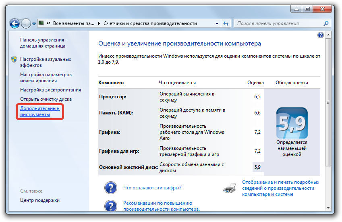This screenshot has height=222, width=342.
Task: Click the 5,9 overall score badge
Action: [292, 122]
